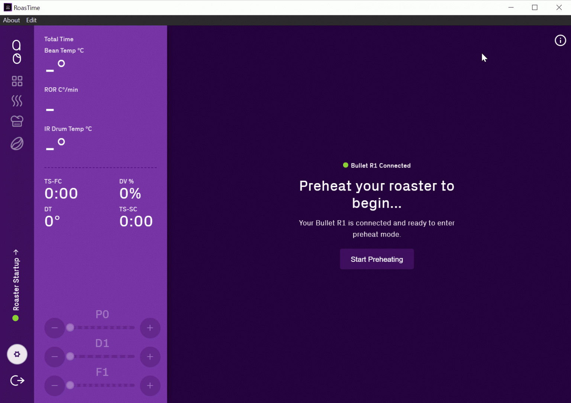Open settings gear button
The height and width of the screenshot is (403, 571).
pos(17,354)
